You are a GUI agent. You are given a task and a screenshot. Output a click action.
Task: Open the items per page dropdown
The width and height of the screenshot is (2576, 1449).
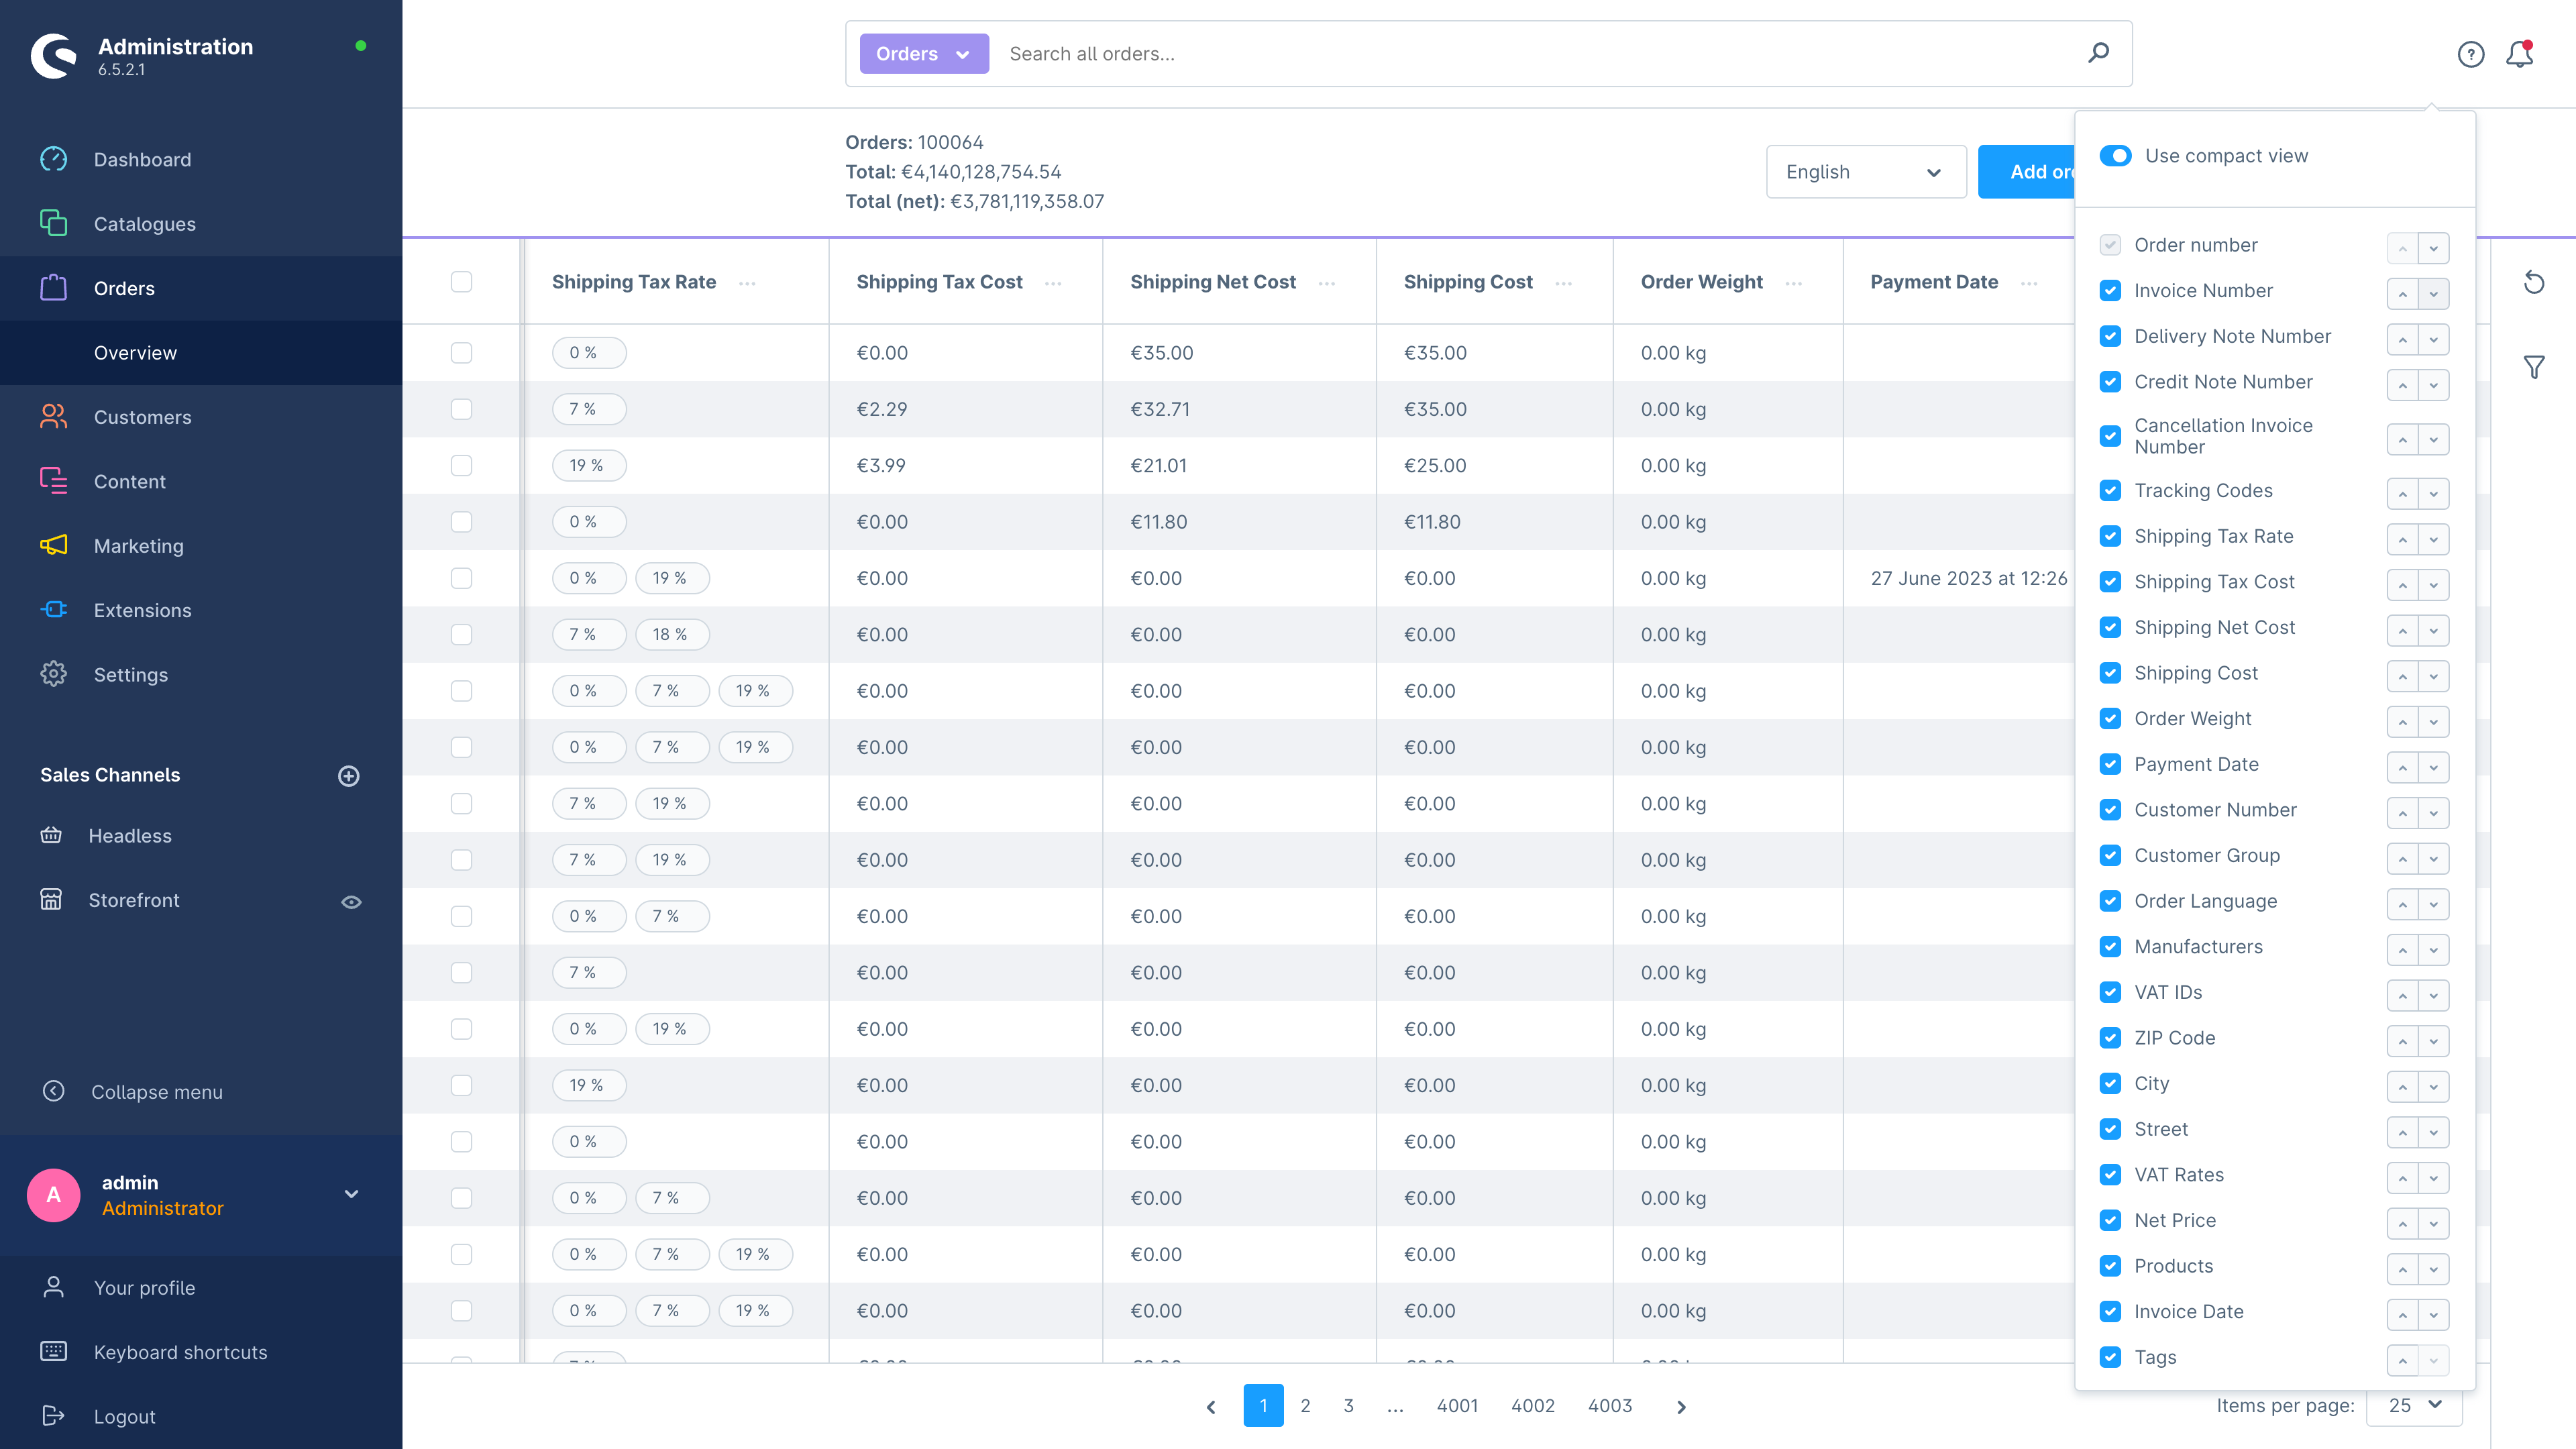pos(2414,1405)
